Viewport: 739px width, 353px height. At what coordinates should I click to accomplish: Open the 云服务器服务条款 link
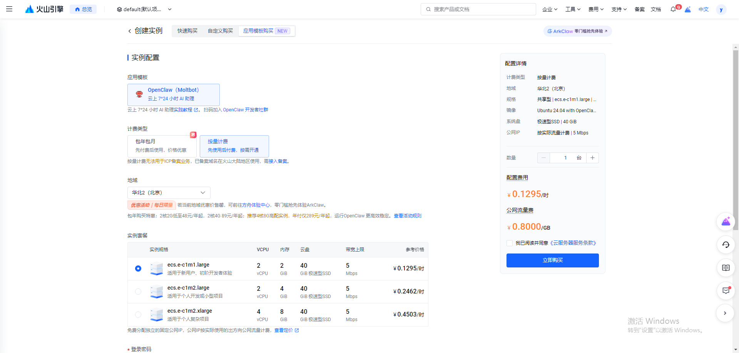[x=573, y=243]
